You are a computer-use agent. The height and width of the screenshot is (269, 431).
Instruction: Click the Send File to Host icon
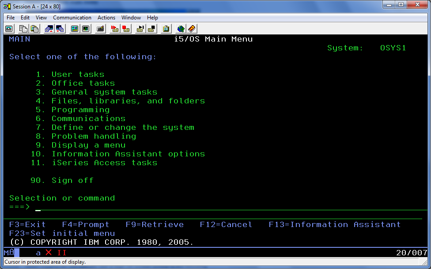pyautogui.click(x=49, y=28)
